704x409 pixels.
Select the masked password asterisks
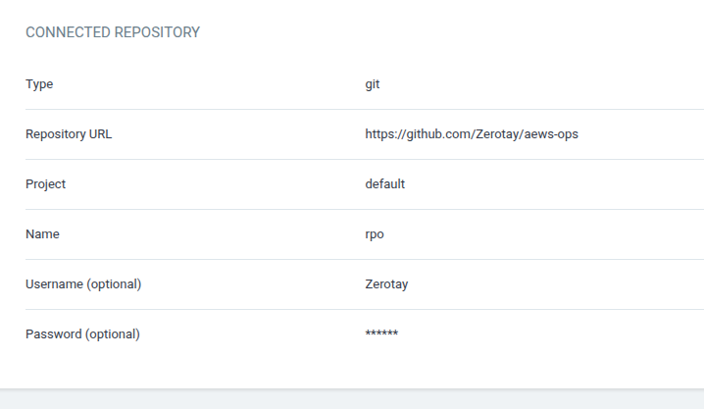pos(381,333)
